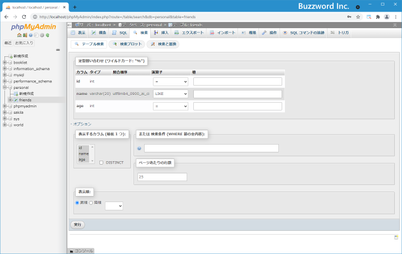This screenshot has width=402, height=254.
Task: Click the log out icon beside home
Action: pos(24,35)
